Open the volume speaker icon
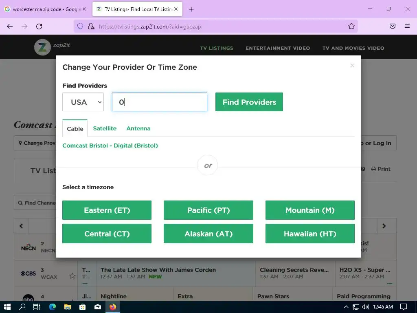 [366, 307]
